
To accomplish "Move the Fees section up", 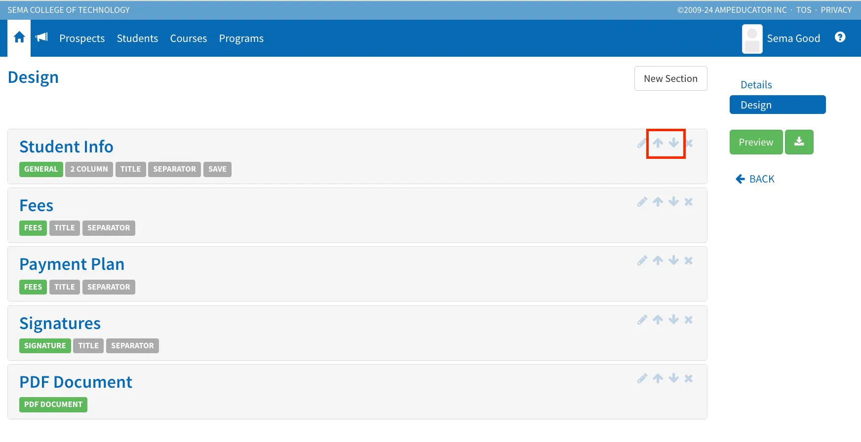I will pyautogui.click(x=658, y=202).
